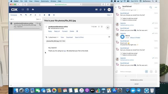Click the Reply arrow in the mail toolbar
Screen dimensions: 168x94
(21, 15)
